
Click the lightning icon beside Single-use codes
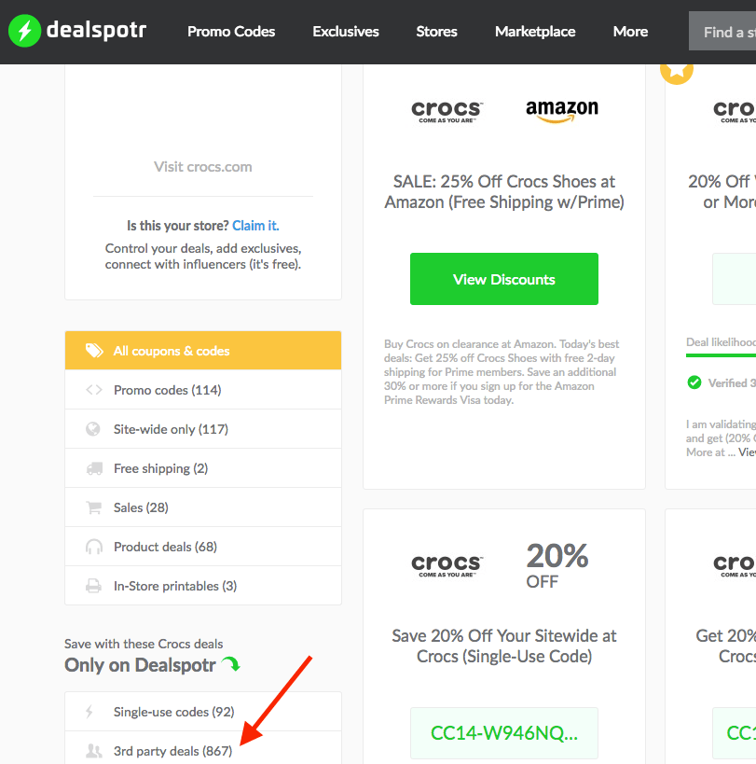(x=89, y=712)
